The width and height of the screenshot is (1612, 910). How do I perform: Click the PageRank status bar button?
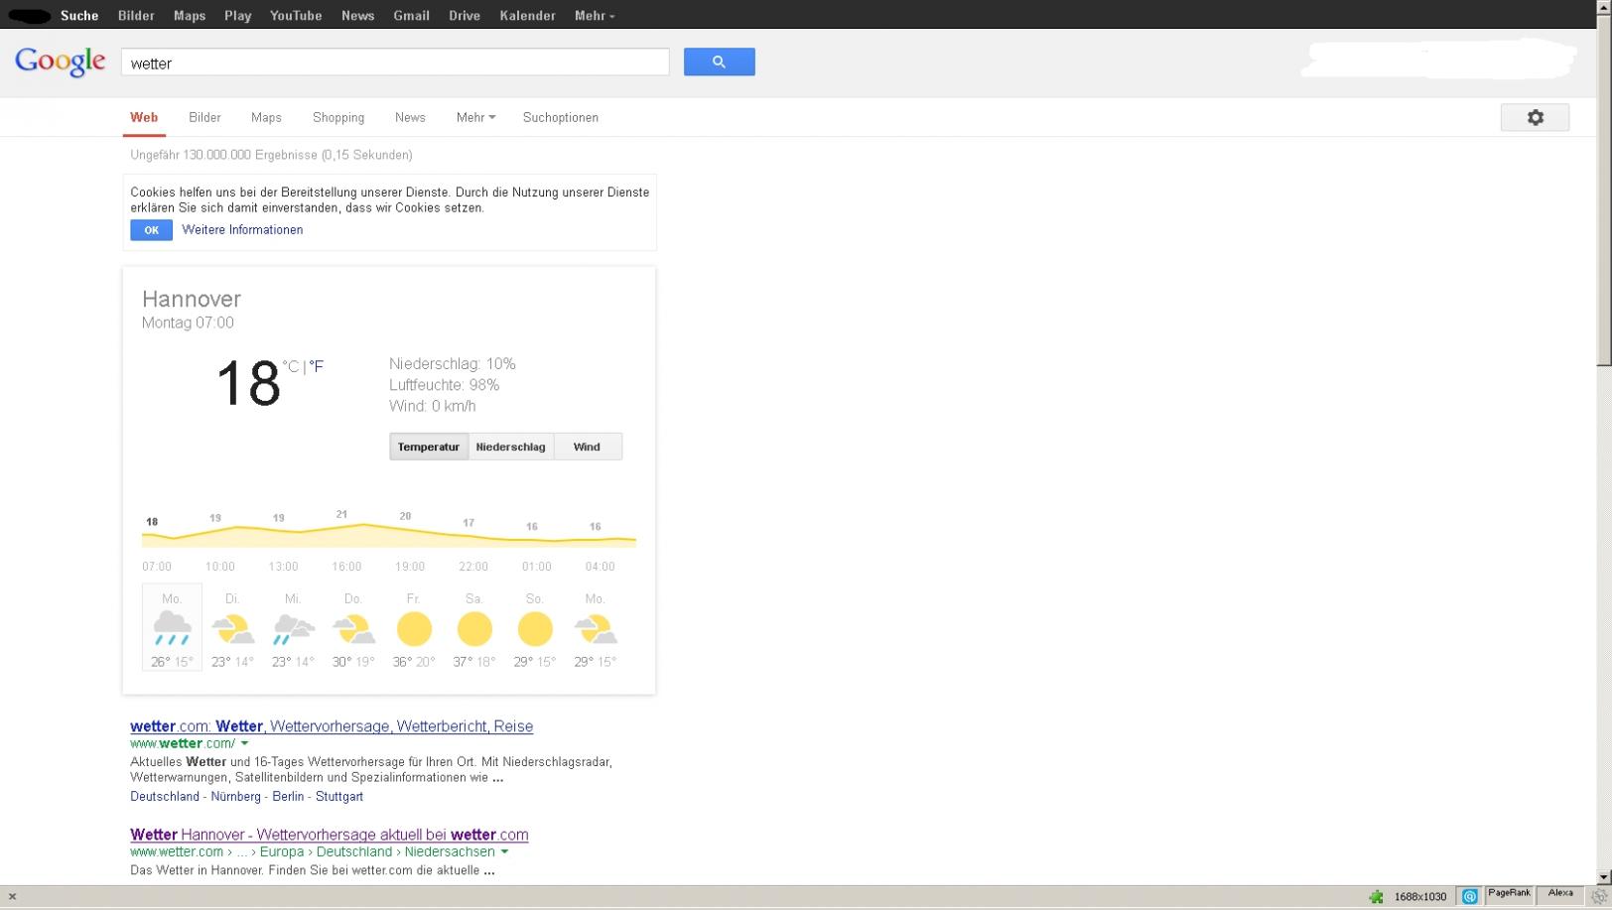[1509, 894]
